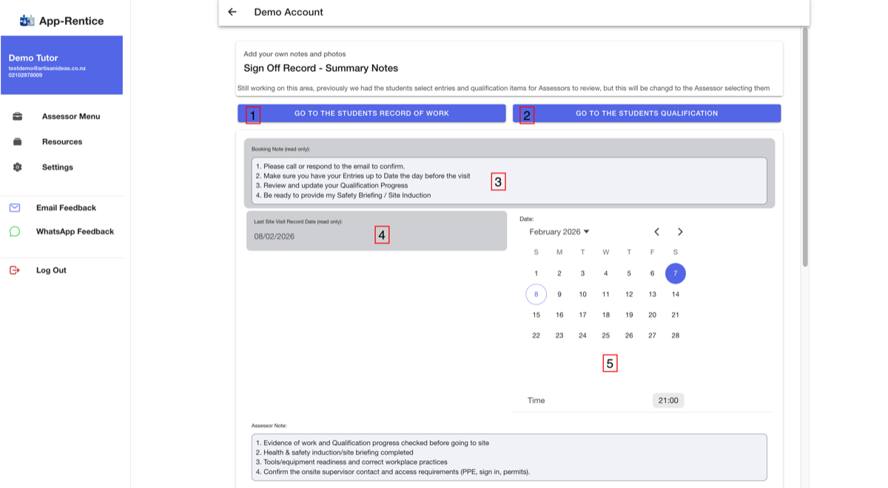888x488 pixels.
Task: Click the back arrow beside Demo Account
Action: (x=232, y=12)
